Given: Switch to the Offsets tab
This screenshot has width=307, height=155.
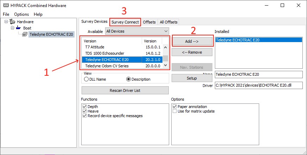Looking at the screenshot, I should pyautogui.click(x=149, y=22).
